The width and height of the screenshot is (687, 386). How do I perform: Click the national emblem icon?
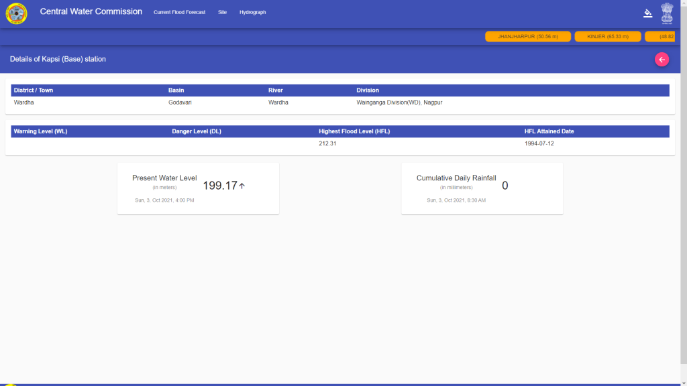point(667,13)
